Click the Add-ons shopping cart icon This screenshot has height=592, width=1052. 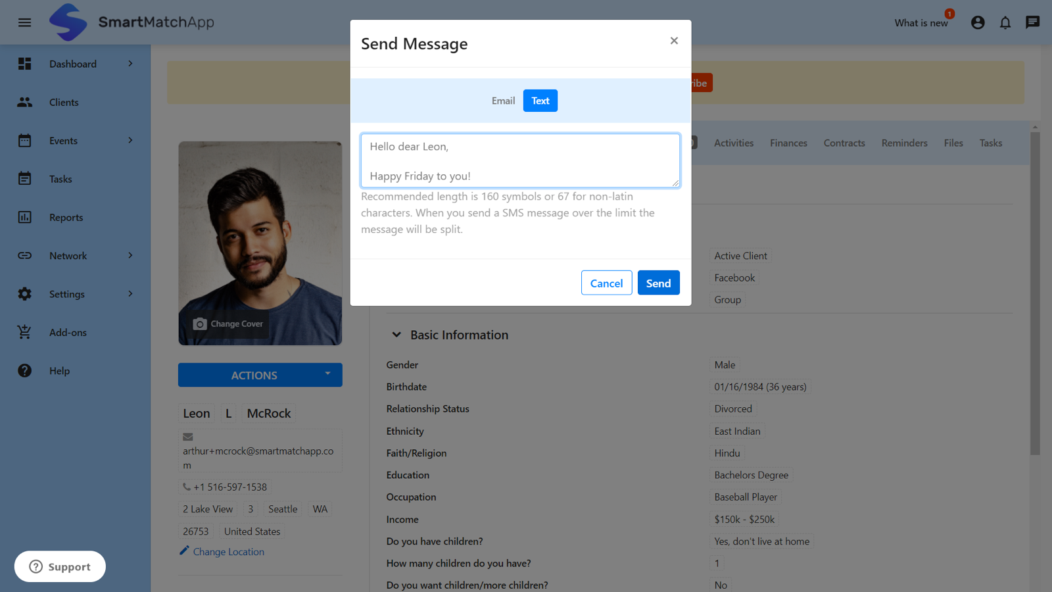pyautogui.click(x=24, y=332)
